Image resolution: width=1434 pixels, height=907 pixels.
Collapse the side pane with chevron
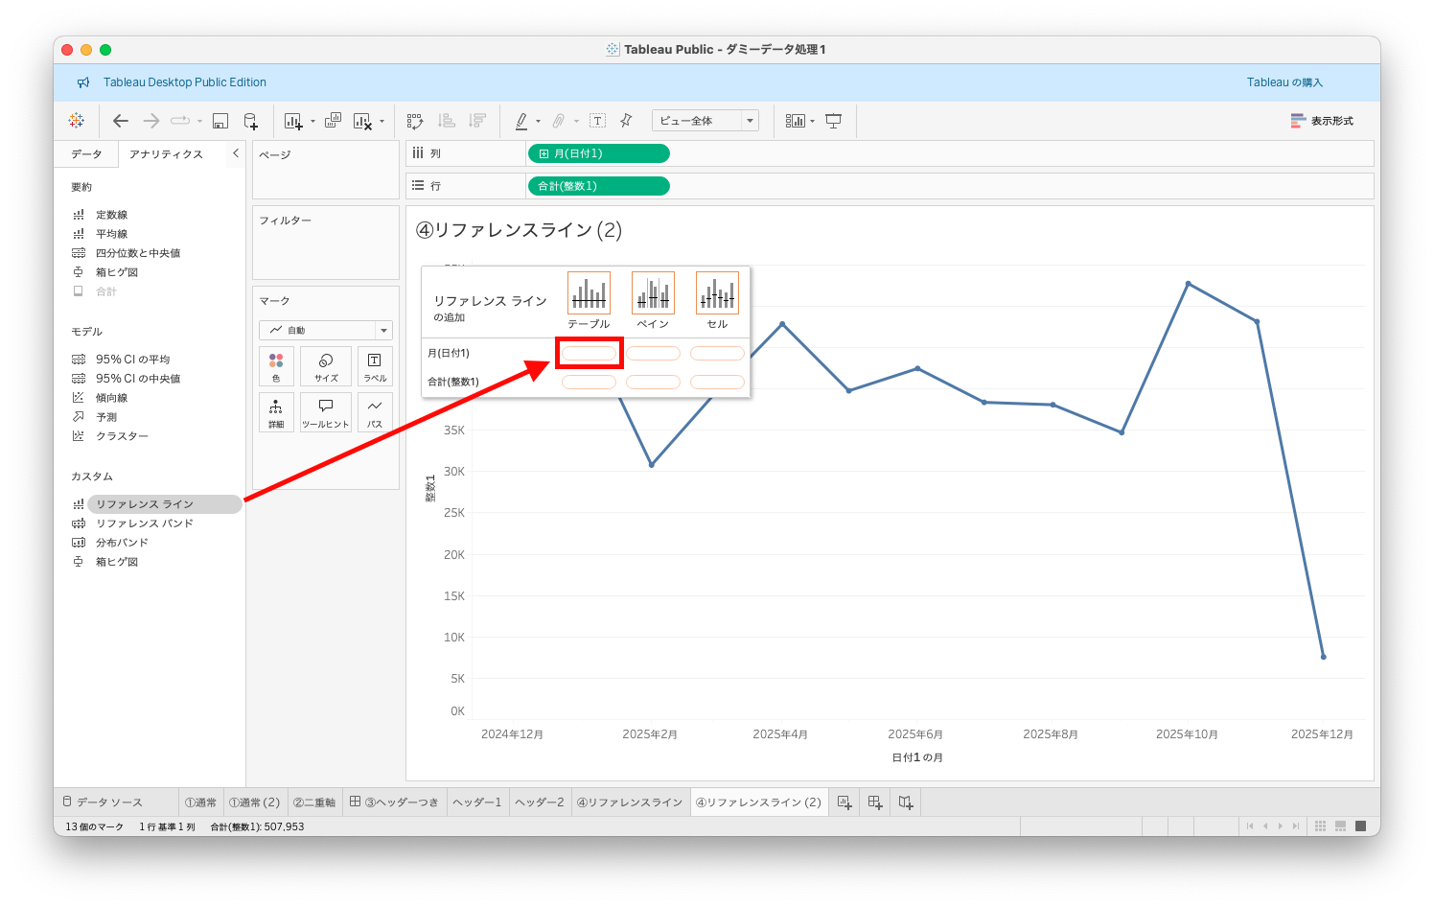pyautogui.click(x=236, y=153)
